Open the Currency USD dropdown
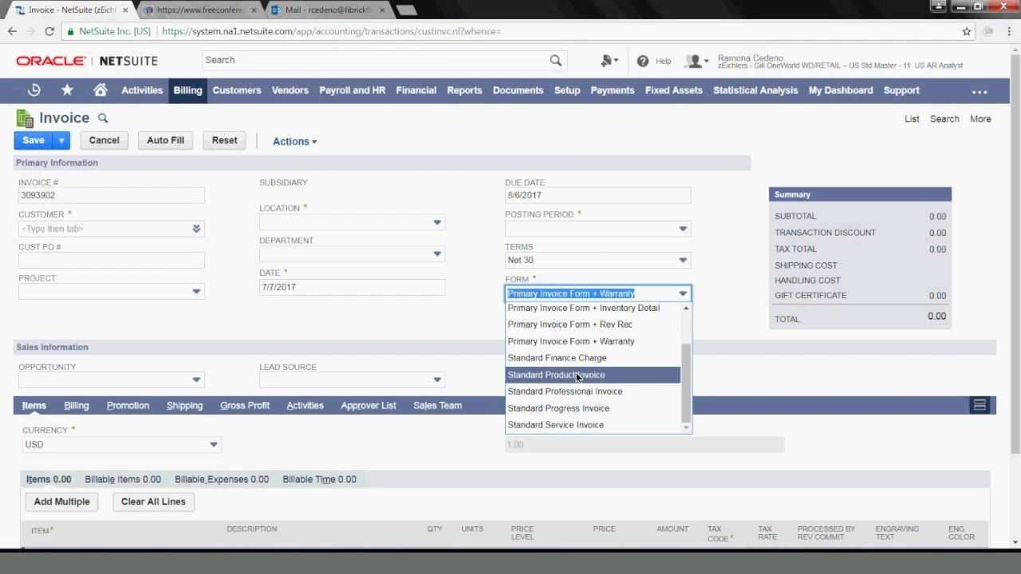1021x574 pixels. (214, 445)
